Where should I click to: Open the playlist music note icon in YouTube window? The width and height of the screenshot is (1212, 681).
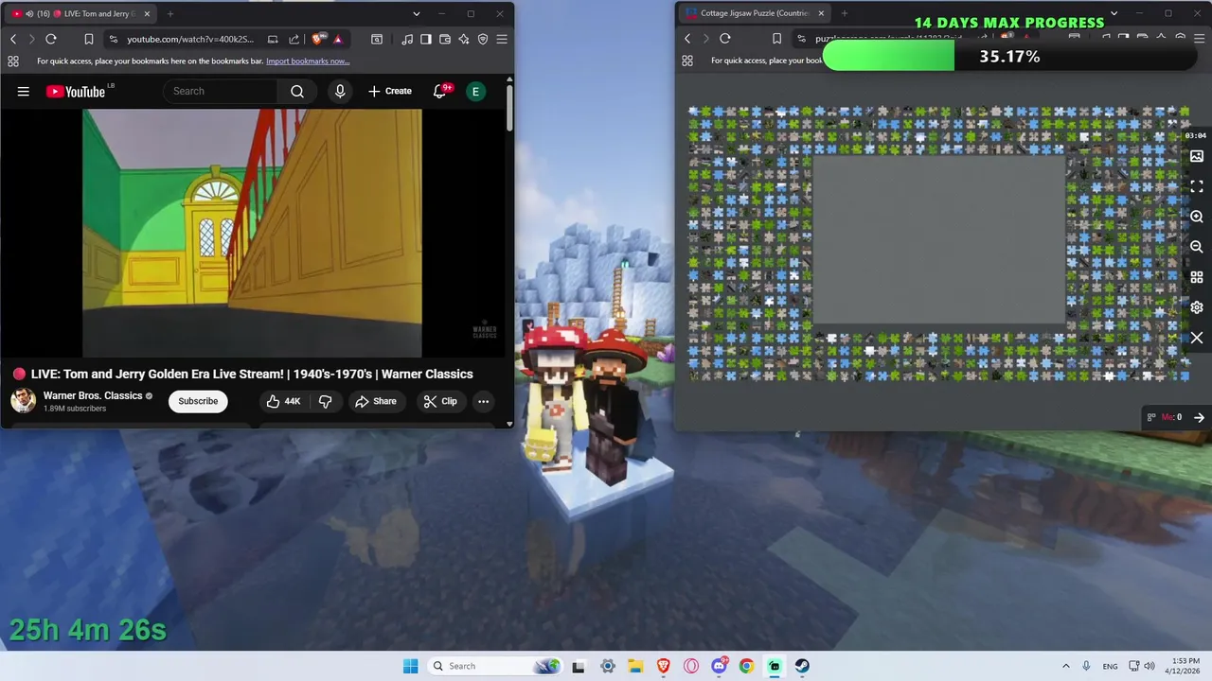pyautogui.click(x=407, y=39)
